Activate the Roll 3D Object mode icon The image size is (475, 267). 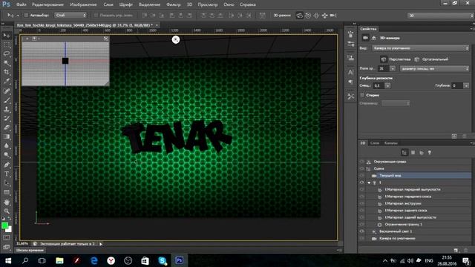(308, 16)
